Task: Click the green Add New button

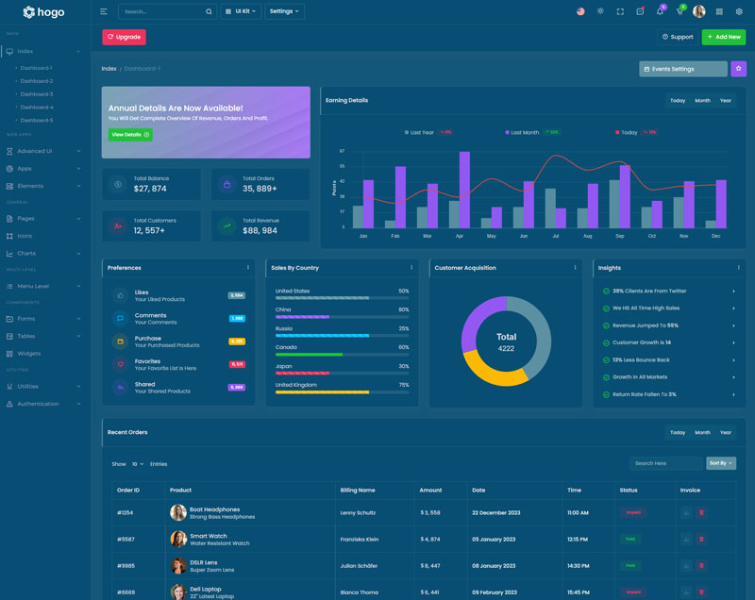Action: click(x=723, y=37)
